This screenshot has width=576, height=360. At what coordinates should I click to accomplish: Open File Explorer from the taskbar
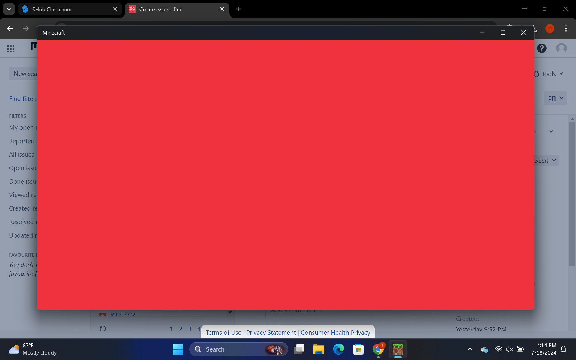coord(319,349)
